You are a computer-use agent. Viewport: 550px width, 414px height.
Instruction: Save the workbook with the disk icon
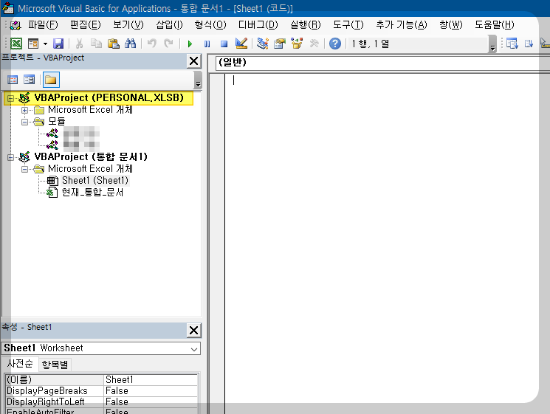tap(58, 44)
